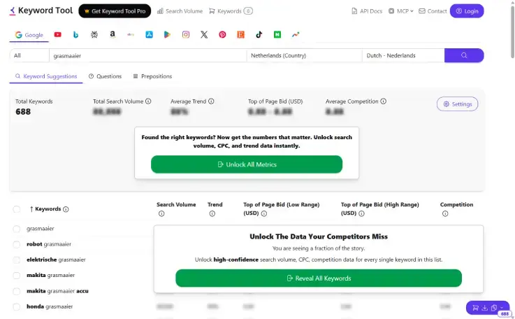Switch to the Questions tab
The width and height of the screenshot is (515, 319).
105,76
